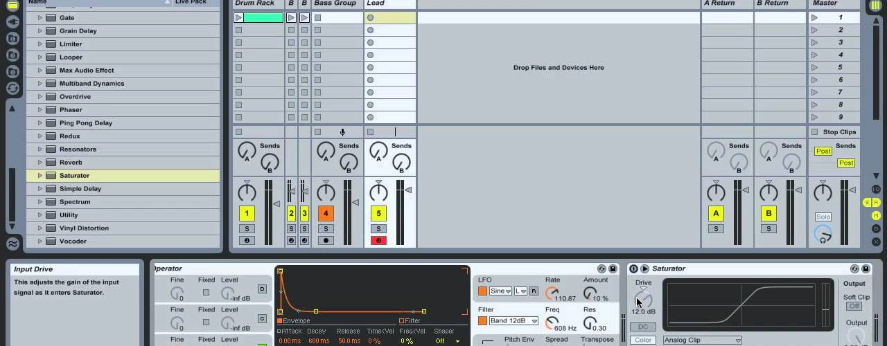Screen dimensions: 887x346
Task: Click the upper Post send button
Action: click(823, 151)
